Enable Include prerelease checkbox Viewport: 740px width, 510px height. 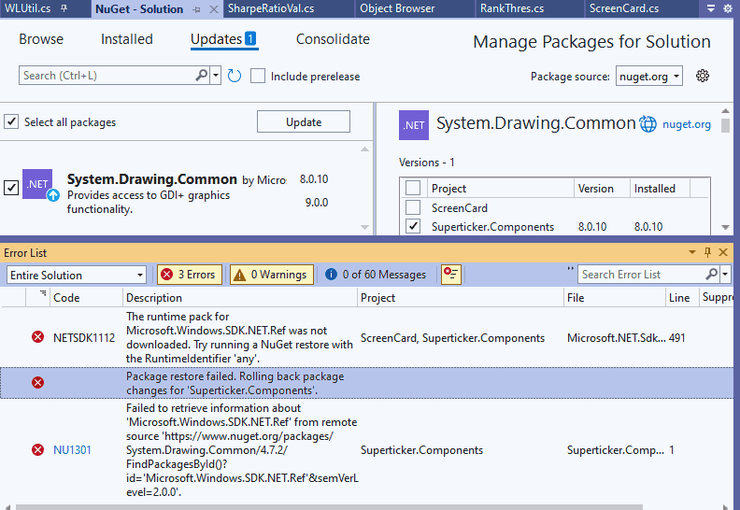point(258,76)
